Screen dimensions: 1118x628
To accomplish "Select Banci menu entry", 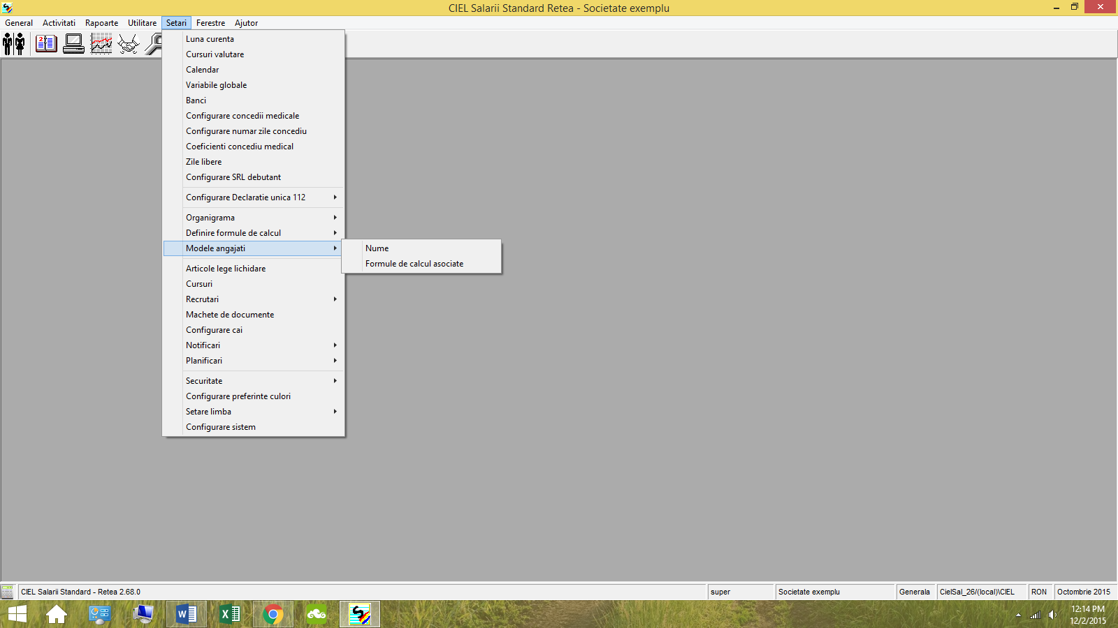I will (254, 100).
